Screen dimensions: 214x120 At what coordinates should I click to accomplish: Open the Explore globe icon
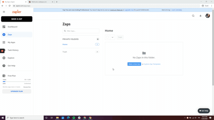pyautogui.click(x=4, y=58)
